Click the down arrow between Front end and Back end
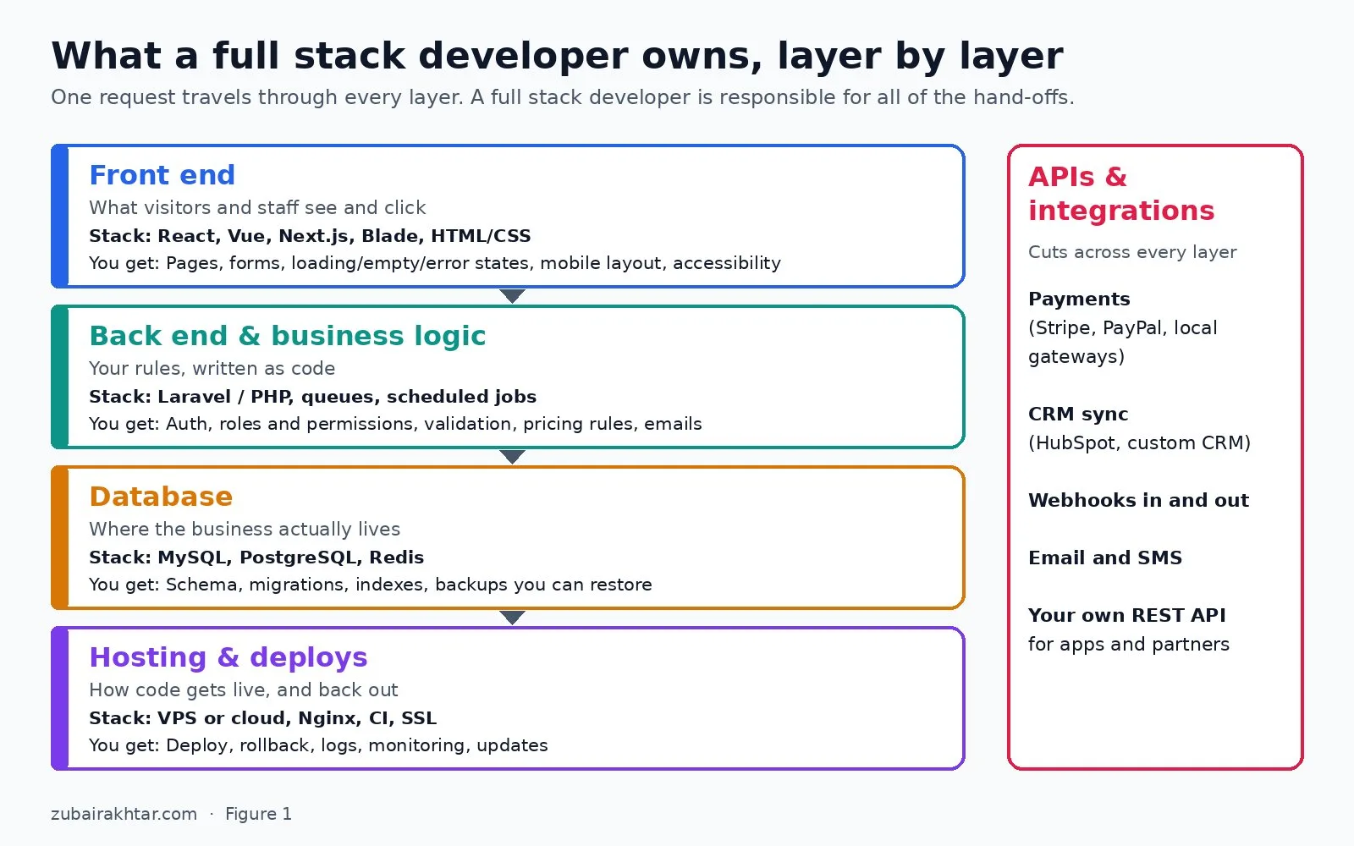 [512, 296]
